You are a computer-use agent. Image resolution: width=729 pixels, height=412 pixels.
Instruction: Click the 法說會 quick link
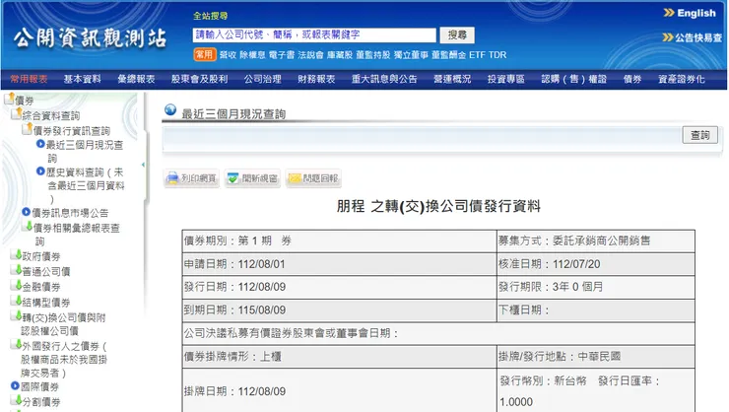310,55
